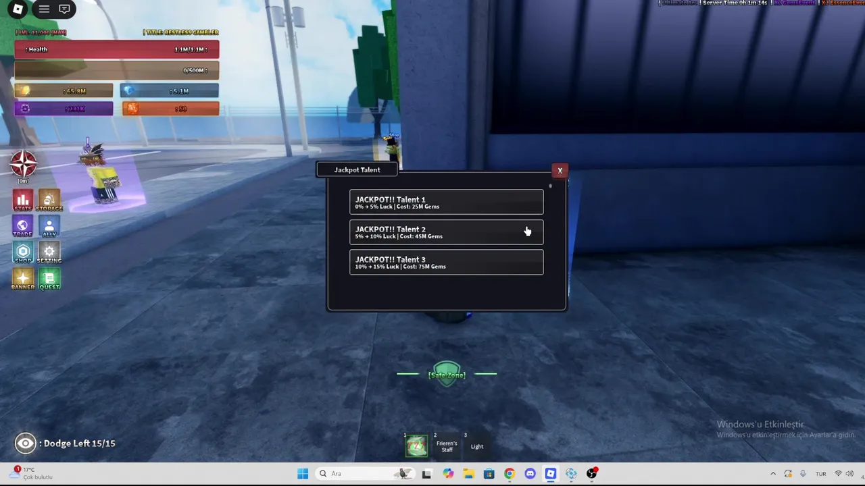Open the Banner menu
This screenshot has width=865, height=486.
pos(23,279)
